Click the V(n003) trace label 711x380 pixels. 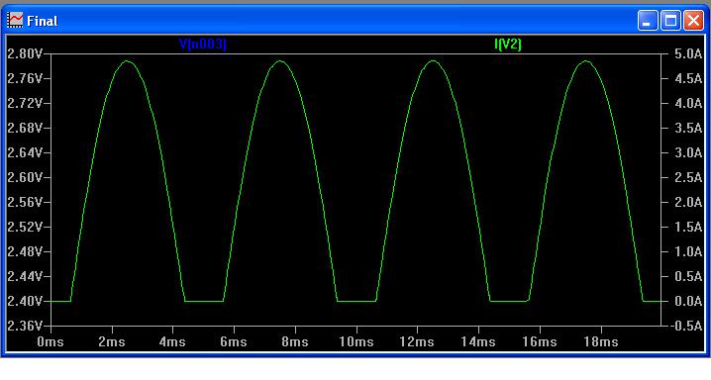coord(203,44)
